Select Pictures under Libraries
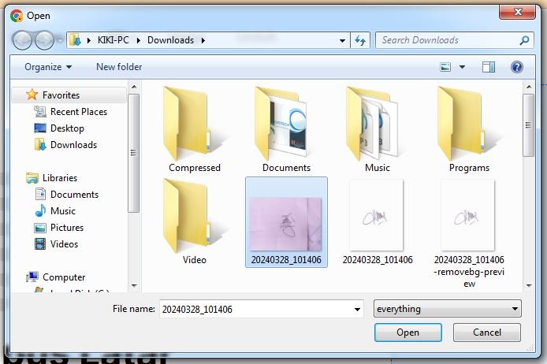547x364 pixels. coord(66,228)
